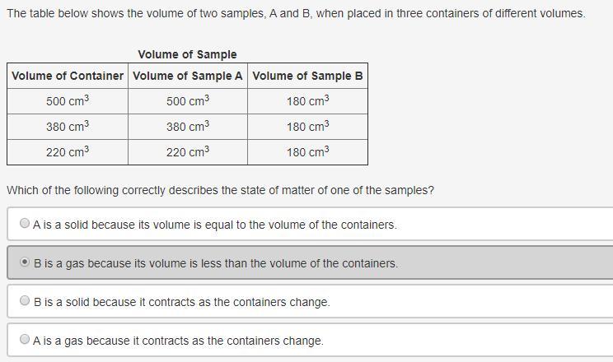Viewport: 613px width, 362px height.
Task: Click the 'Volume of Container' column header
Action: pos(68,76)
